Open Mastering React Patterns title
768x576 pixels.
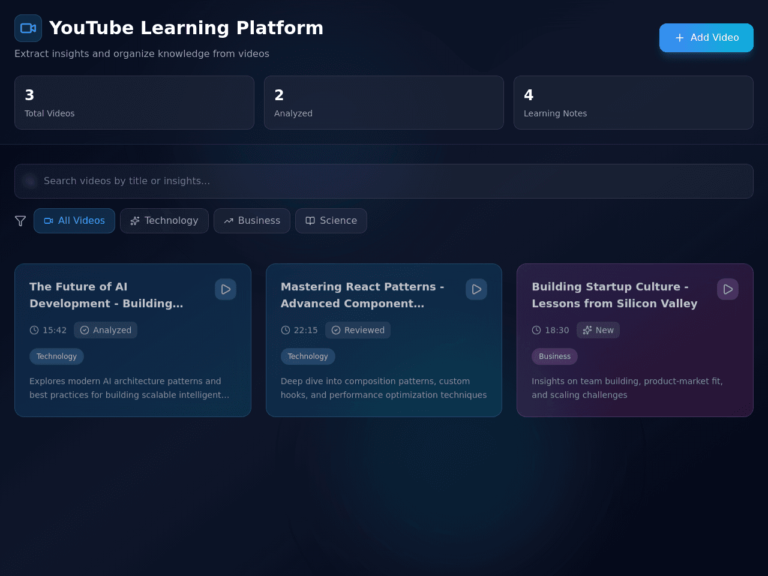click(362, 295)
